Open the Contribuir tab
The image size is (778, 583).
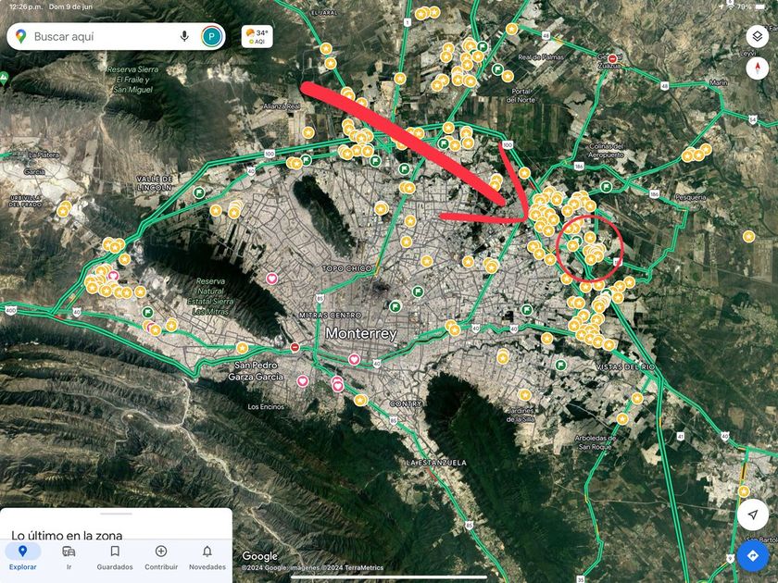click(161, 558)
